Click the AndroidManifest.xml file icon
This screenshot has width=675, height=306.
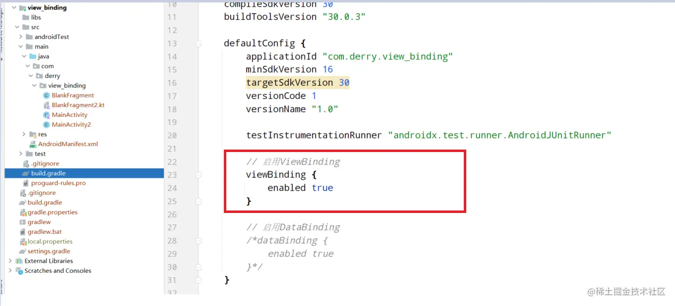[x=33, y=144]
